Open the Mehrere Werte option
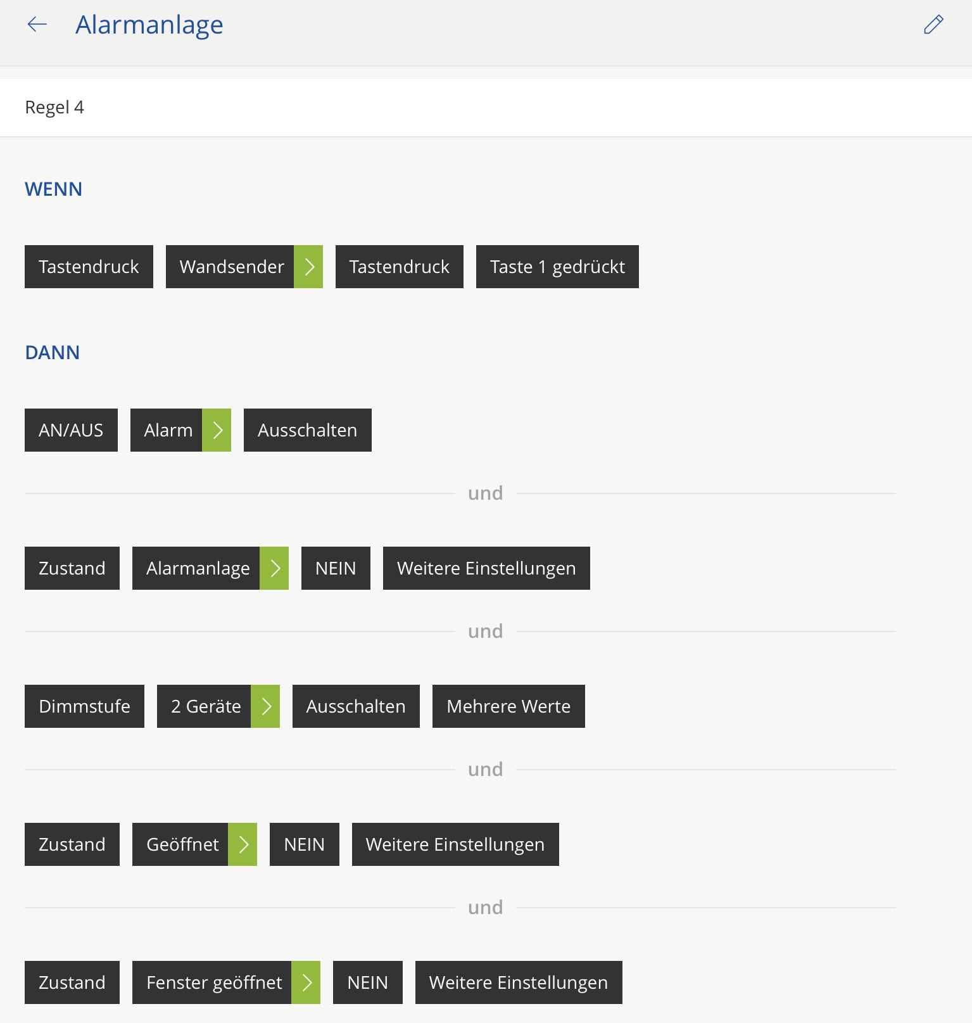Screen dimensions: 972x1023 coord(508,706)
